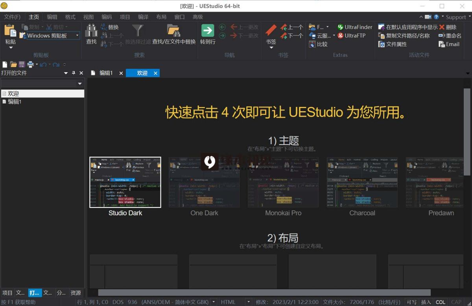This screenshot has height=306, width=472.
Task: Toggle the 可写 writable status indicator
Action: point(412,302)
